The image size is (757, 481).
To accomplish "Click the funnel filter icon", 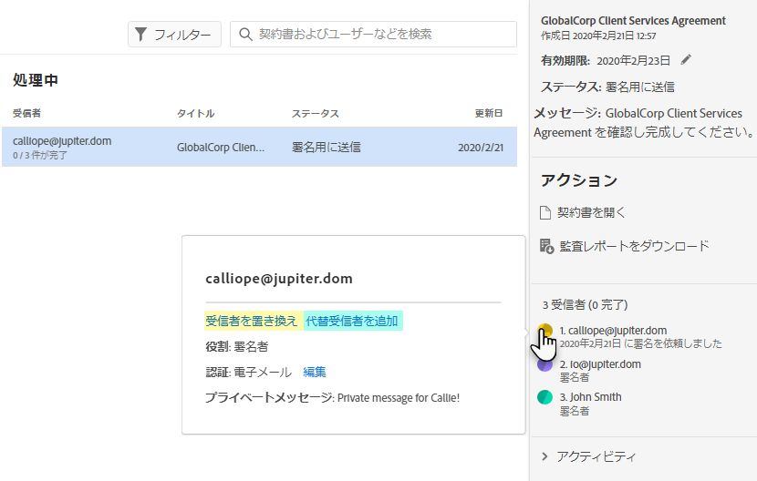I will [x=140, y=35].
